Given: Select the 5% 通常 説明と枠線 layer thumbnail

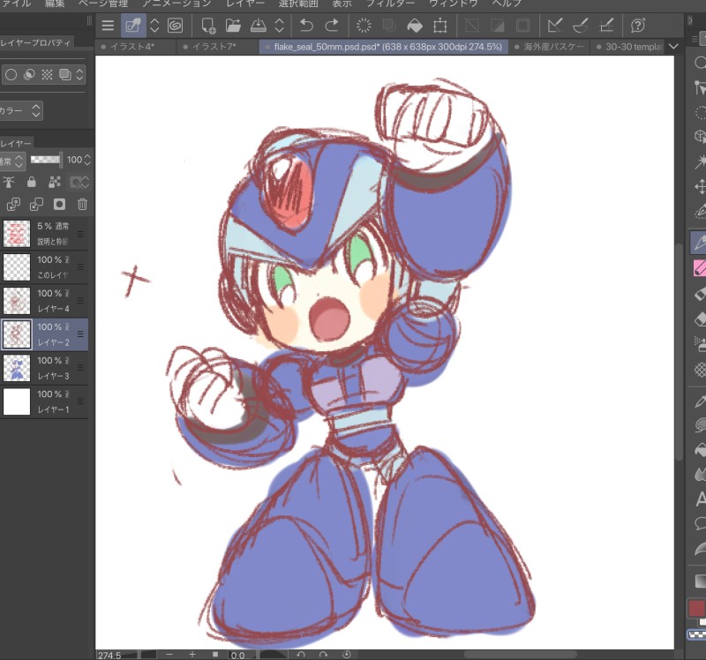Looking at the screenshot, I should [x=17, y=234].
